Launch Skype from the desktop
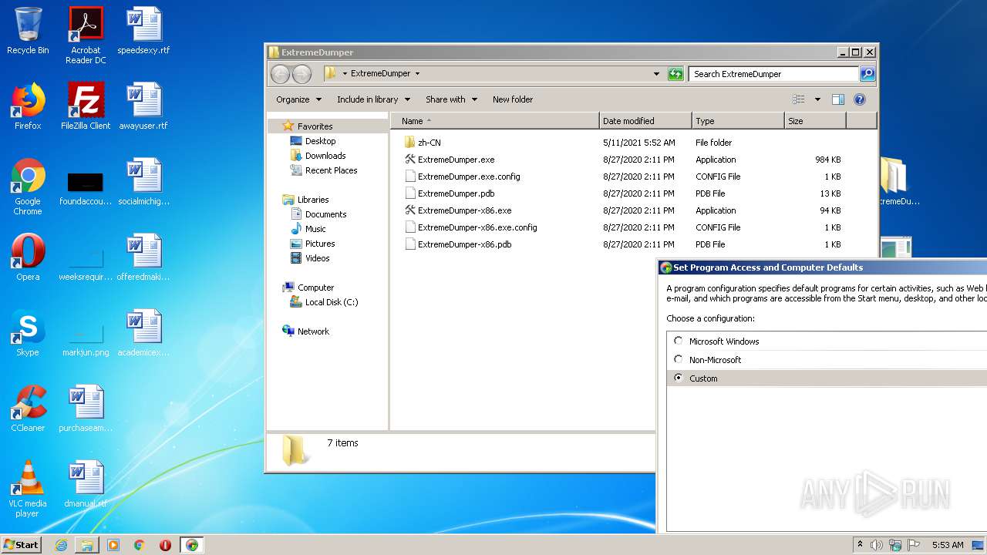Image resolution: width=987 pixels, height=555 pixels. coord(28,333)
